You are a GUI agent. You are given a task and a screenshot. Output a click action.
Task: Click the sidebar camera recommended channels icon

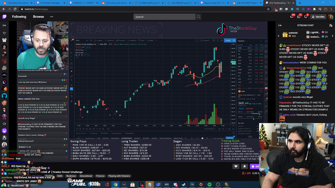4,124
